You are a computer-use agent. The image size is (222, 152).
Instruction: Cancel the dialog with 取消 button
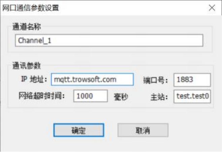point(143,130)
